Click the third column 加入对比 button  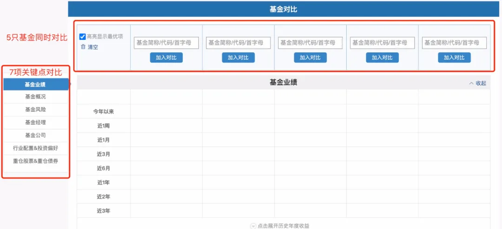click(310, 57)
